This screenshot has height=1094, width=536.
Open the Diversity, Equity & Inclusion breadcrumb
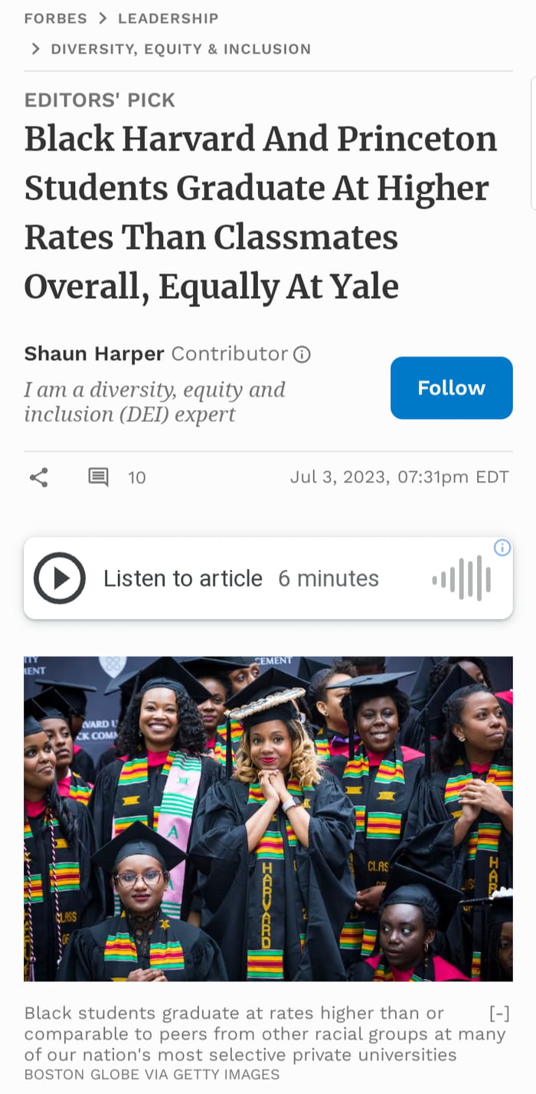(x=181, y=49)
